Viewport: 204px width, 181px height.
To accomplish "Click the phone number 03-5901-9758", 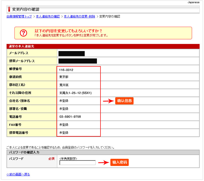I will tap(70, 117).
